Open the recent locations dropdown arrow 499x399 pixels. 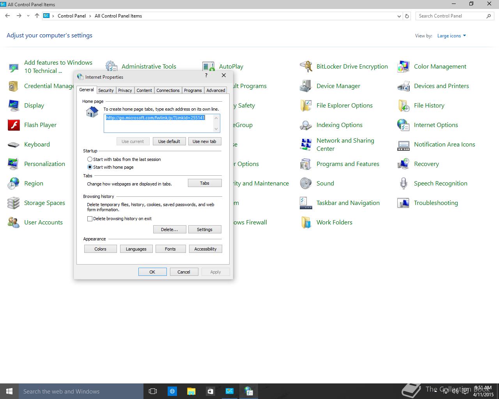tap(28, 16)
